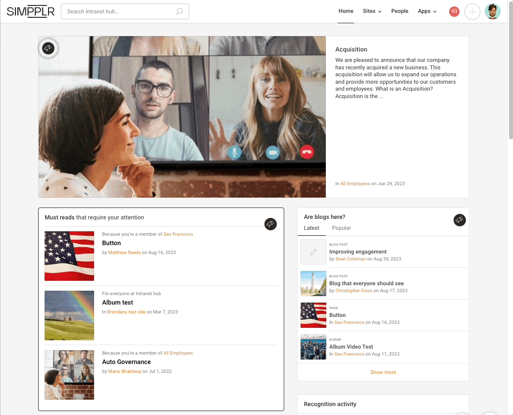
Task: Click All Employees link under Acquisition
Action: coord(355,184)
